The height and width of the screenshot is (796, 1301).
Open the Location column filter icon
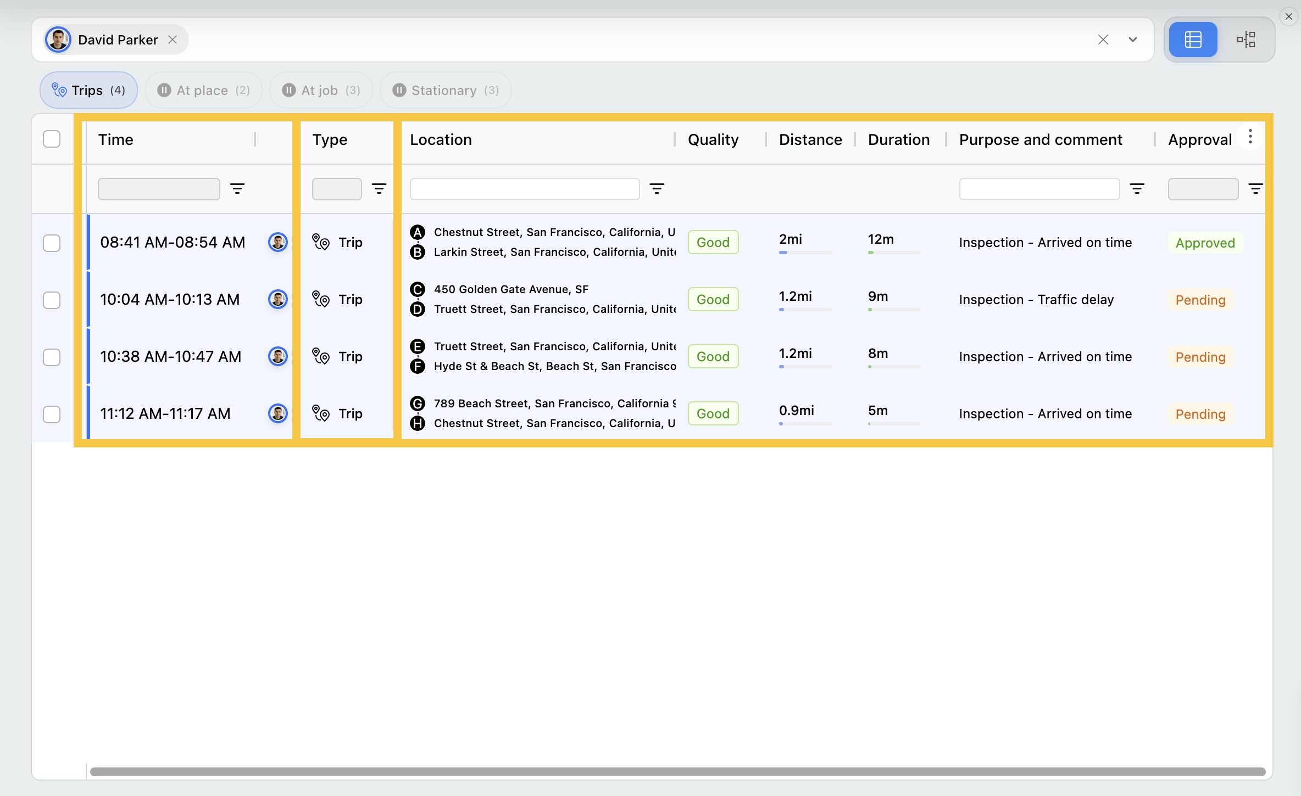657,189
